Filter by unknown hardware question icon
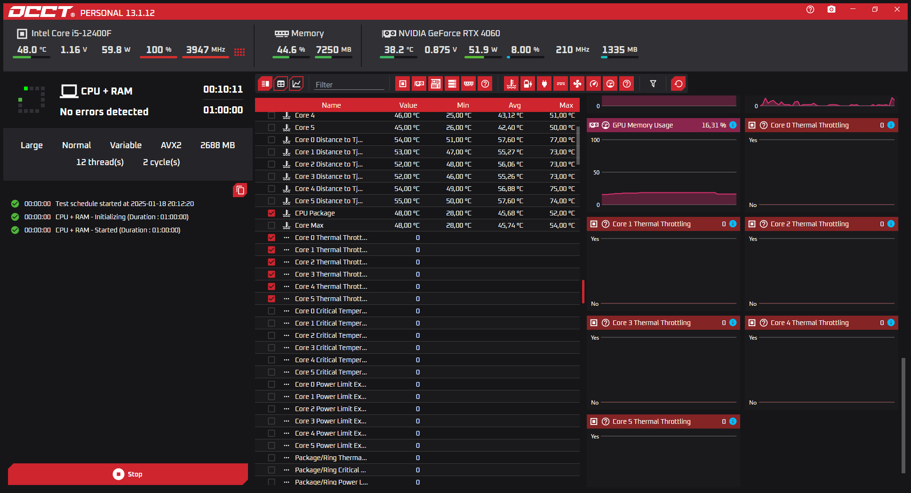The width and height of the screenshot is (911, 493). coord(485,84)
